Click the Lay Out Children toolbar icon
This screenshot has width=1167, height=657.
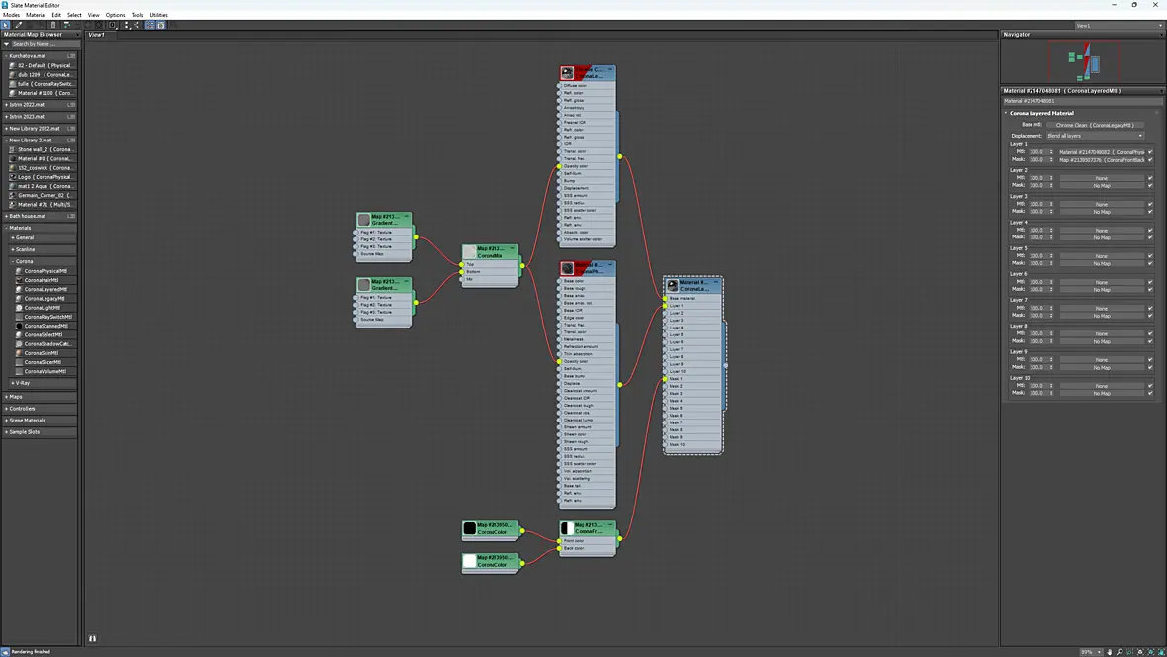[x=136, y=25]
